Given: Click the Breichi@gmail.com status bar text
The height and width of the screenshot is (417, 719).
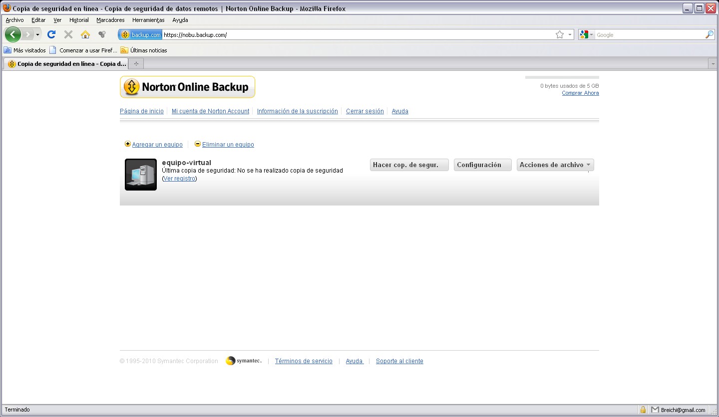Looking at the screenshot, I should [683, 410].
